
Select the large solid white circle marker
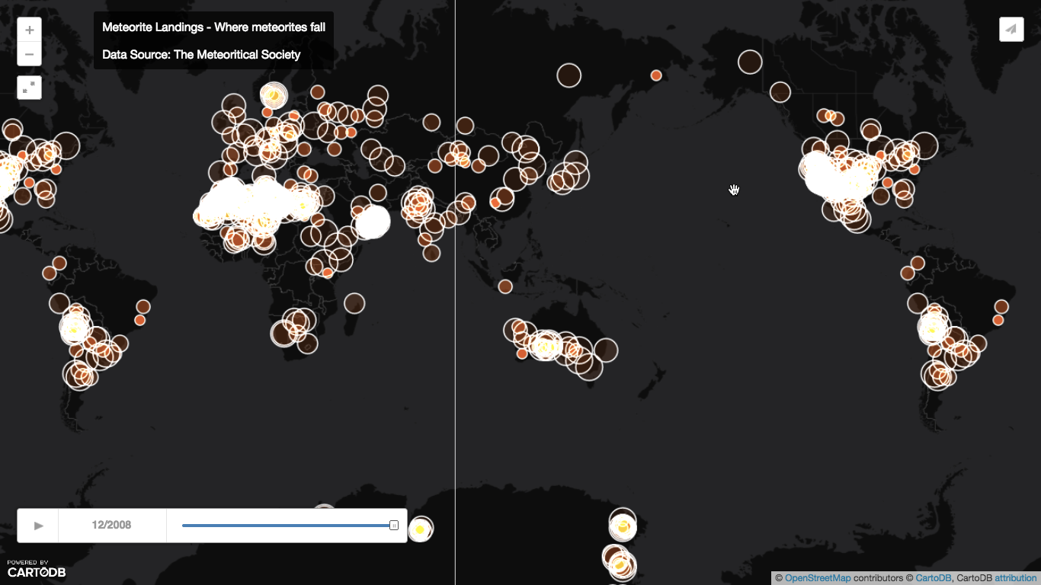[x=373, y=222]
